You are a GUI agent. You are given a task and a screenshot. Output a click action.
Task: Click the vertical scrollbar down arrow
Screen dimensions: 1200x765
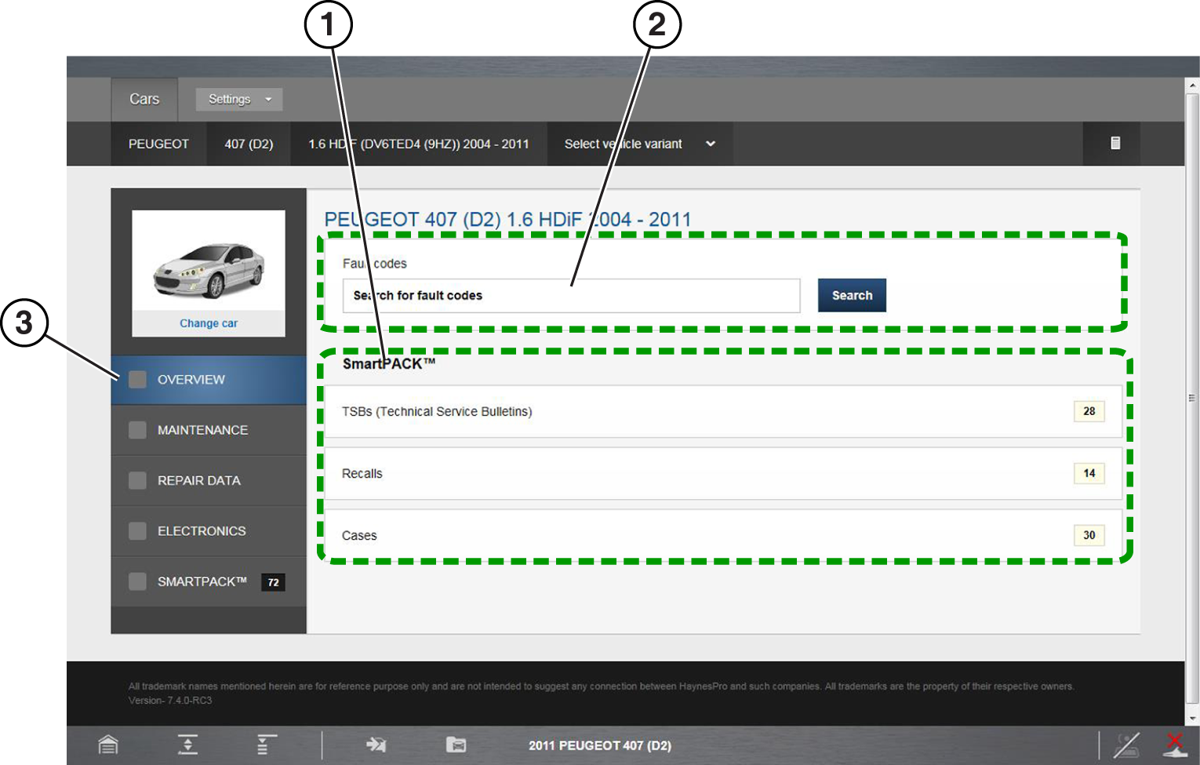pos(1193,717)
